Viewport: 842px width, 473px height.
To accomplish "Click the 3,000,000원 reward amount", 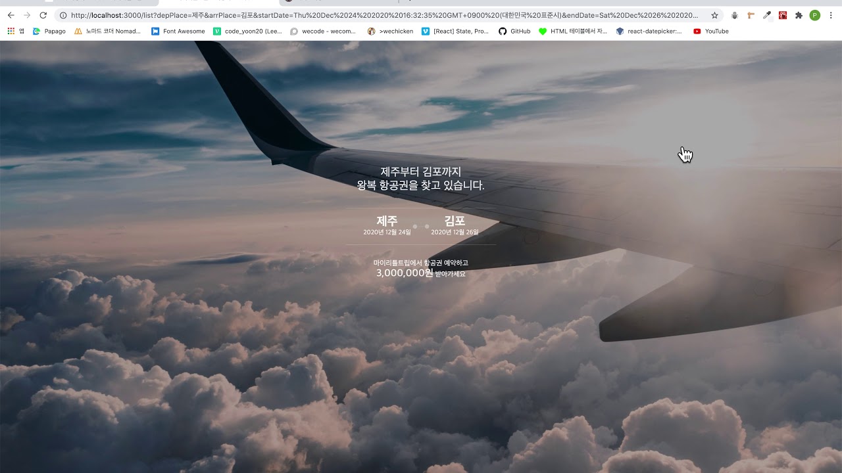I will pos(405,273).
